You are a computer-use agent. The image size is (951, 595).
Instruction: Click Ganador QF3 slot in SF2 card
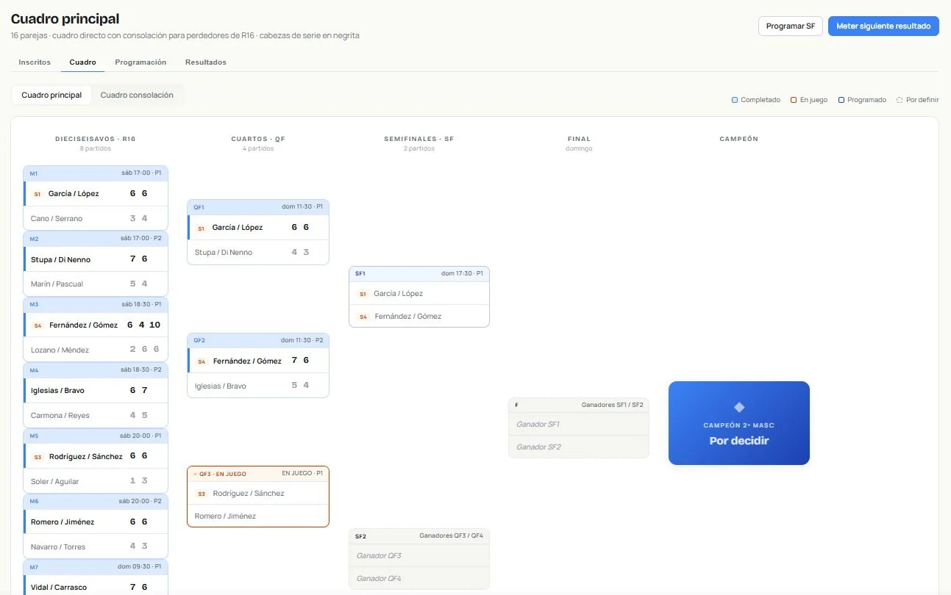(419, 555)
